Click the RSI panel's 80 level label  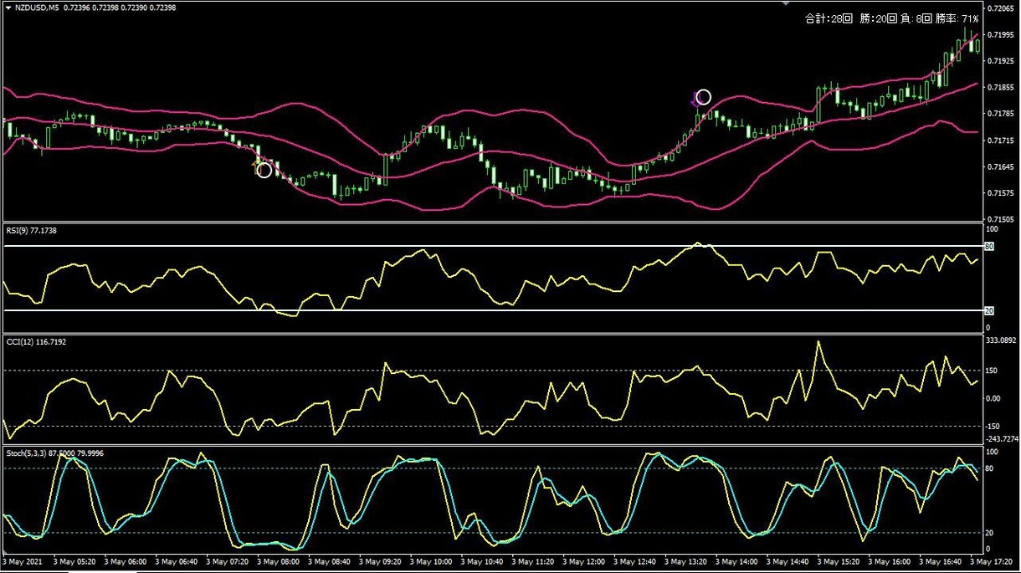(x=988, y=247)
